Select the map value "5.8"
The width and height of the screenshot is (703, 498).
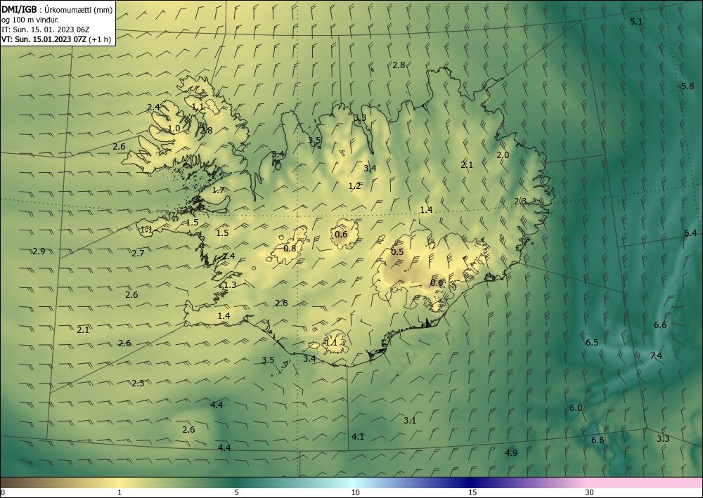(x=688, y=86)
